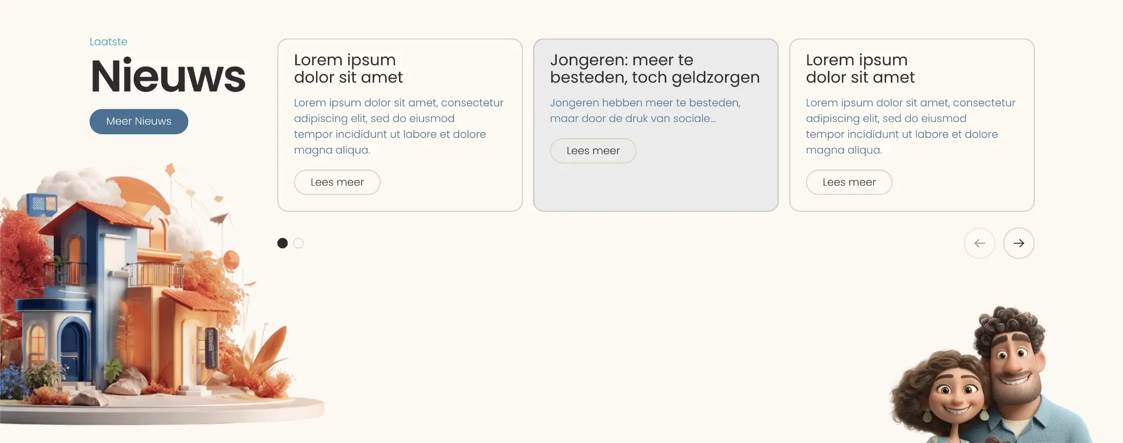Open the first card's Lorem ipsum title

(348, 69)
